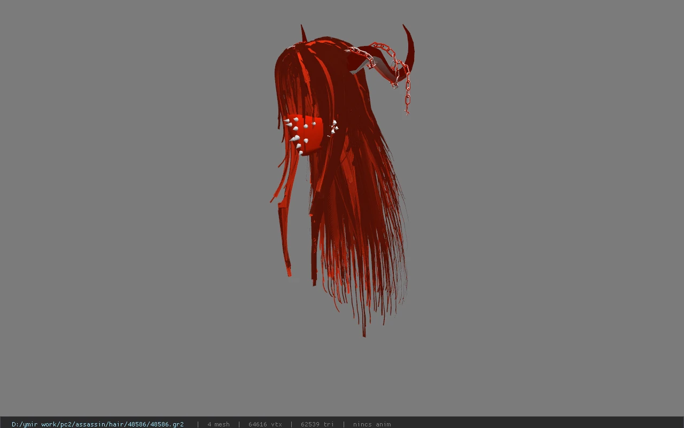Click the red spiked mask on the model

(x=305, y=134)
